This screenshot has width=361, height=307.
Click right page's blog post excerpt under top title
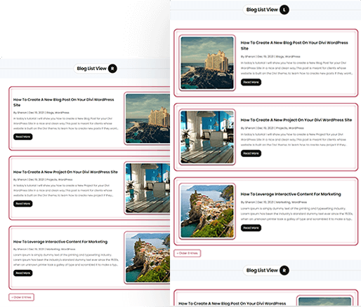pos(296,68)
